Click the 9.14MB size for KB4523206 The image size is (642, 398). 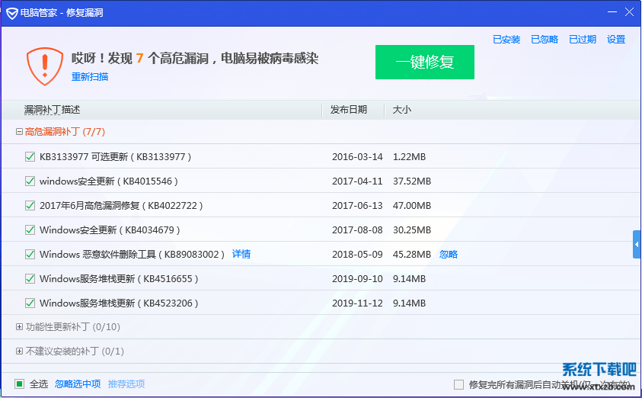410,303
